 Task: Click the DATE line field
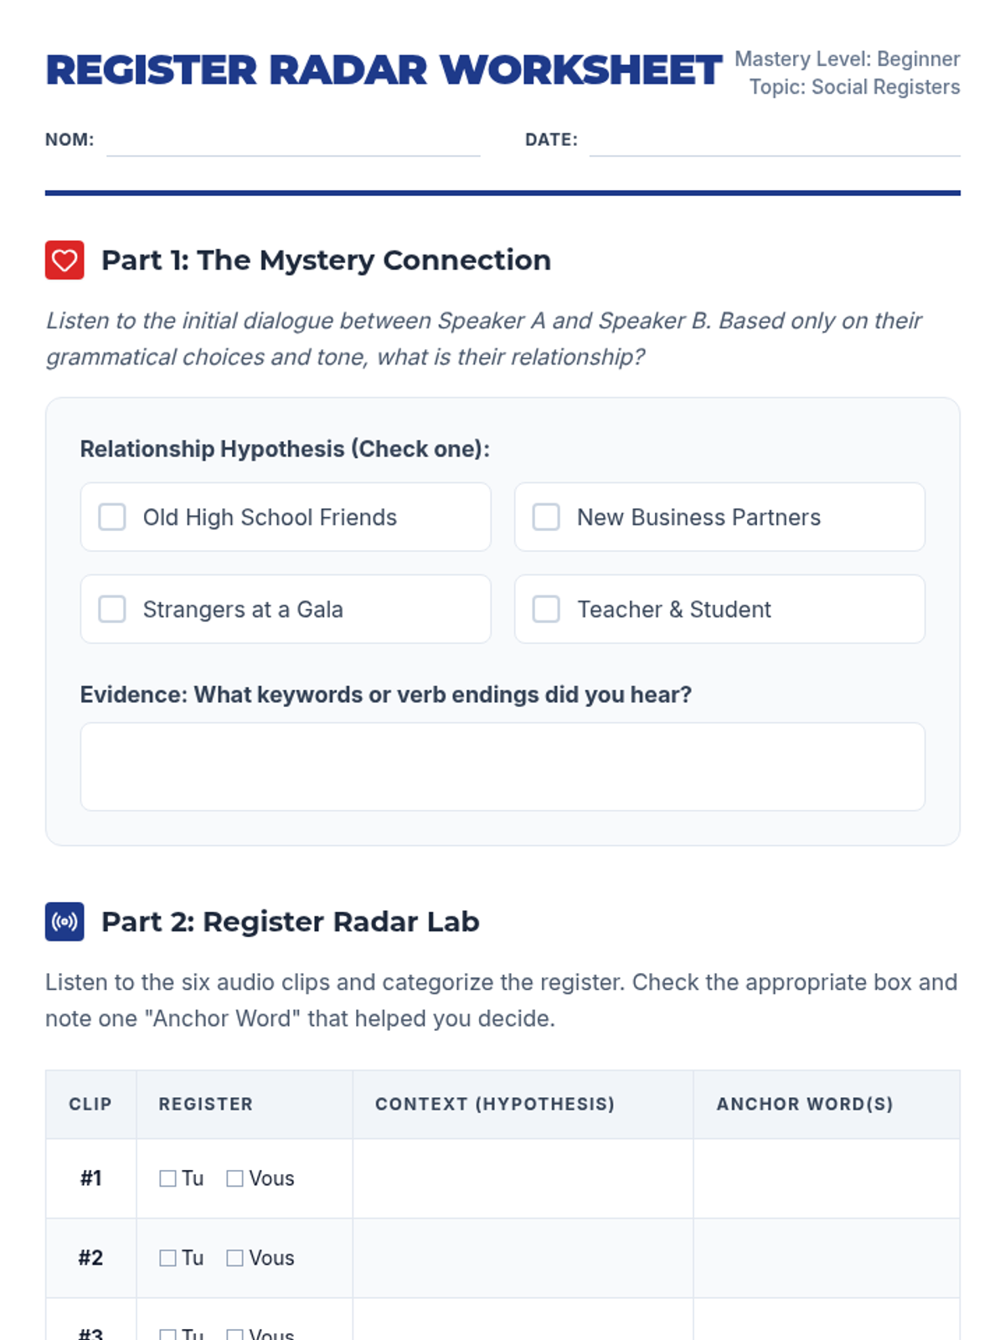775,141
